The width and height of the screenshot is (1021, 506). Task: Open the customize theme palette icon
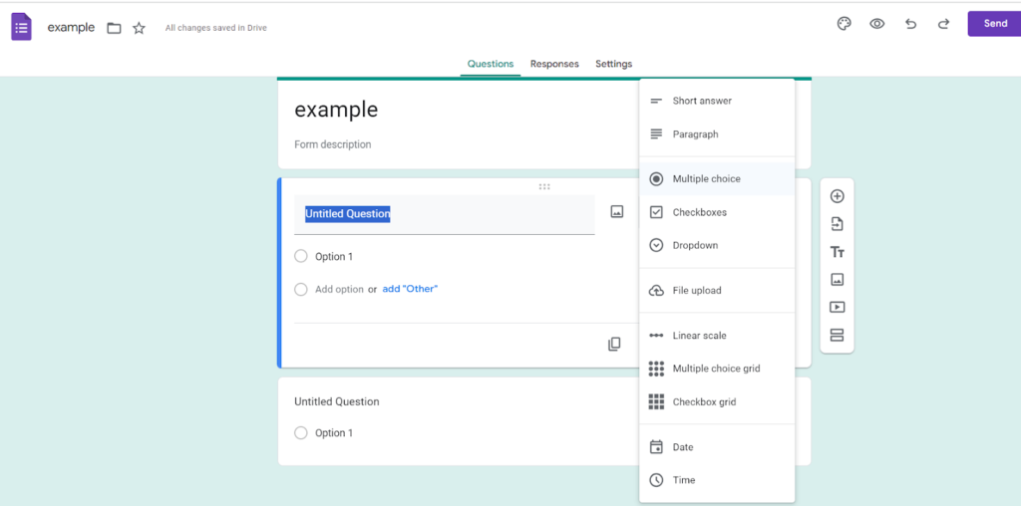(844, 24)
